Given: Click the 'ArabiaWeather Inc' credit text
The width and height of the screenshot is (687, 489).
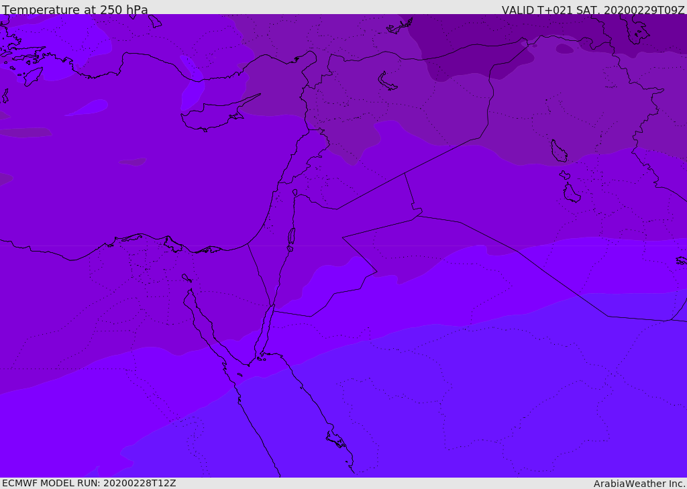Looking at the screenshot, I should click(639, 484).
